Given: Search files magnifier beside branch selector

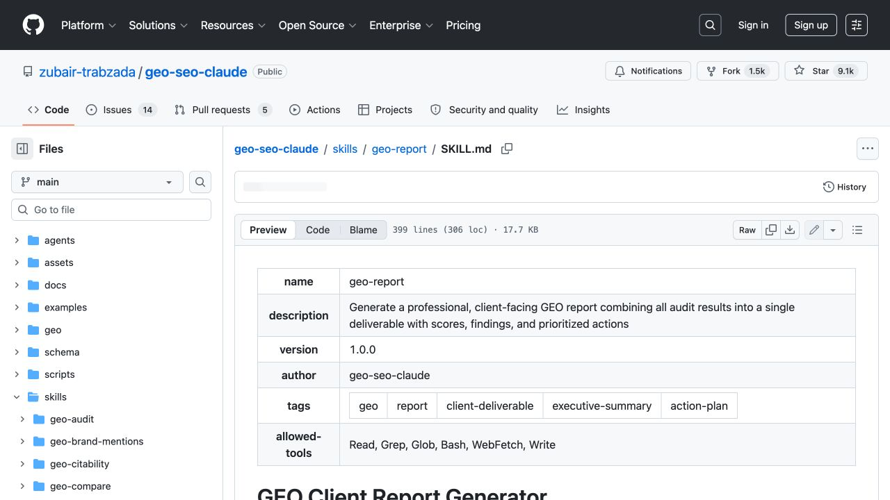Looking at the screenshot, I should tap(200, 182).
